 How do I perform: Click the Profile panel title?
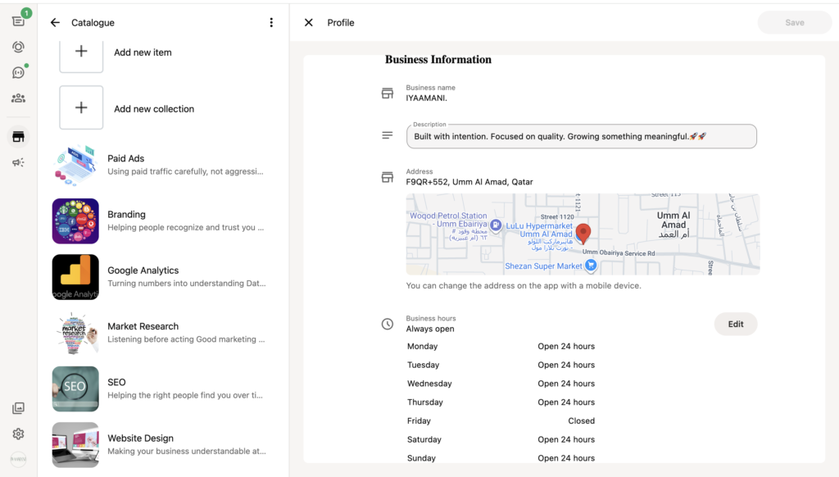[341, 22]
